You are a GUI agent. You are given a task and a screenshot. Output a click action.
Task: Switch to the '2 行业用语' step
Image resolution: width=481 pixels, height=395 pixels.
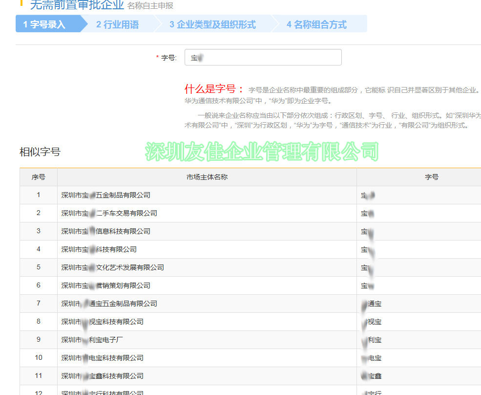[118, 24]
